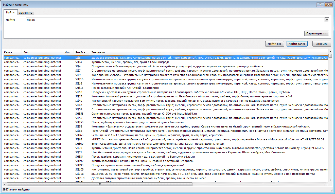Go to result 'Купить песок, щебень, гравий, пгс, грунт в Калининграде'
335x194 pixels.
(165, 62)
